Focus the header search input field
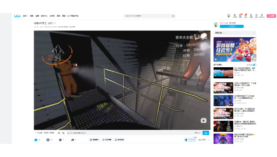277x157 pixels. pyautogui.click(x=148, y=16)
